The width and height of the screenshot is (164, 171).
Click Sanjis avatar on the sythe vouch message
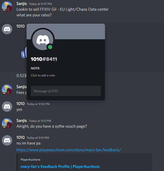pos(7,123)
